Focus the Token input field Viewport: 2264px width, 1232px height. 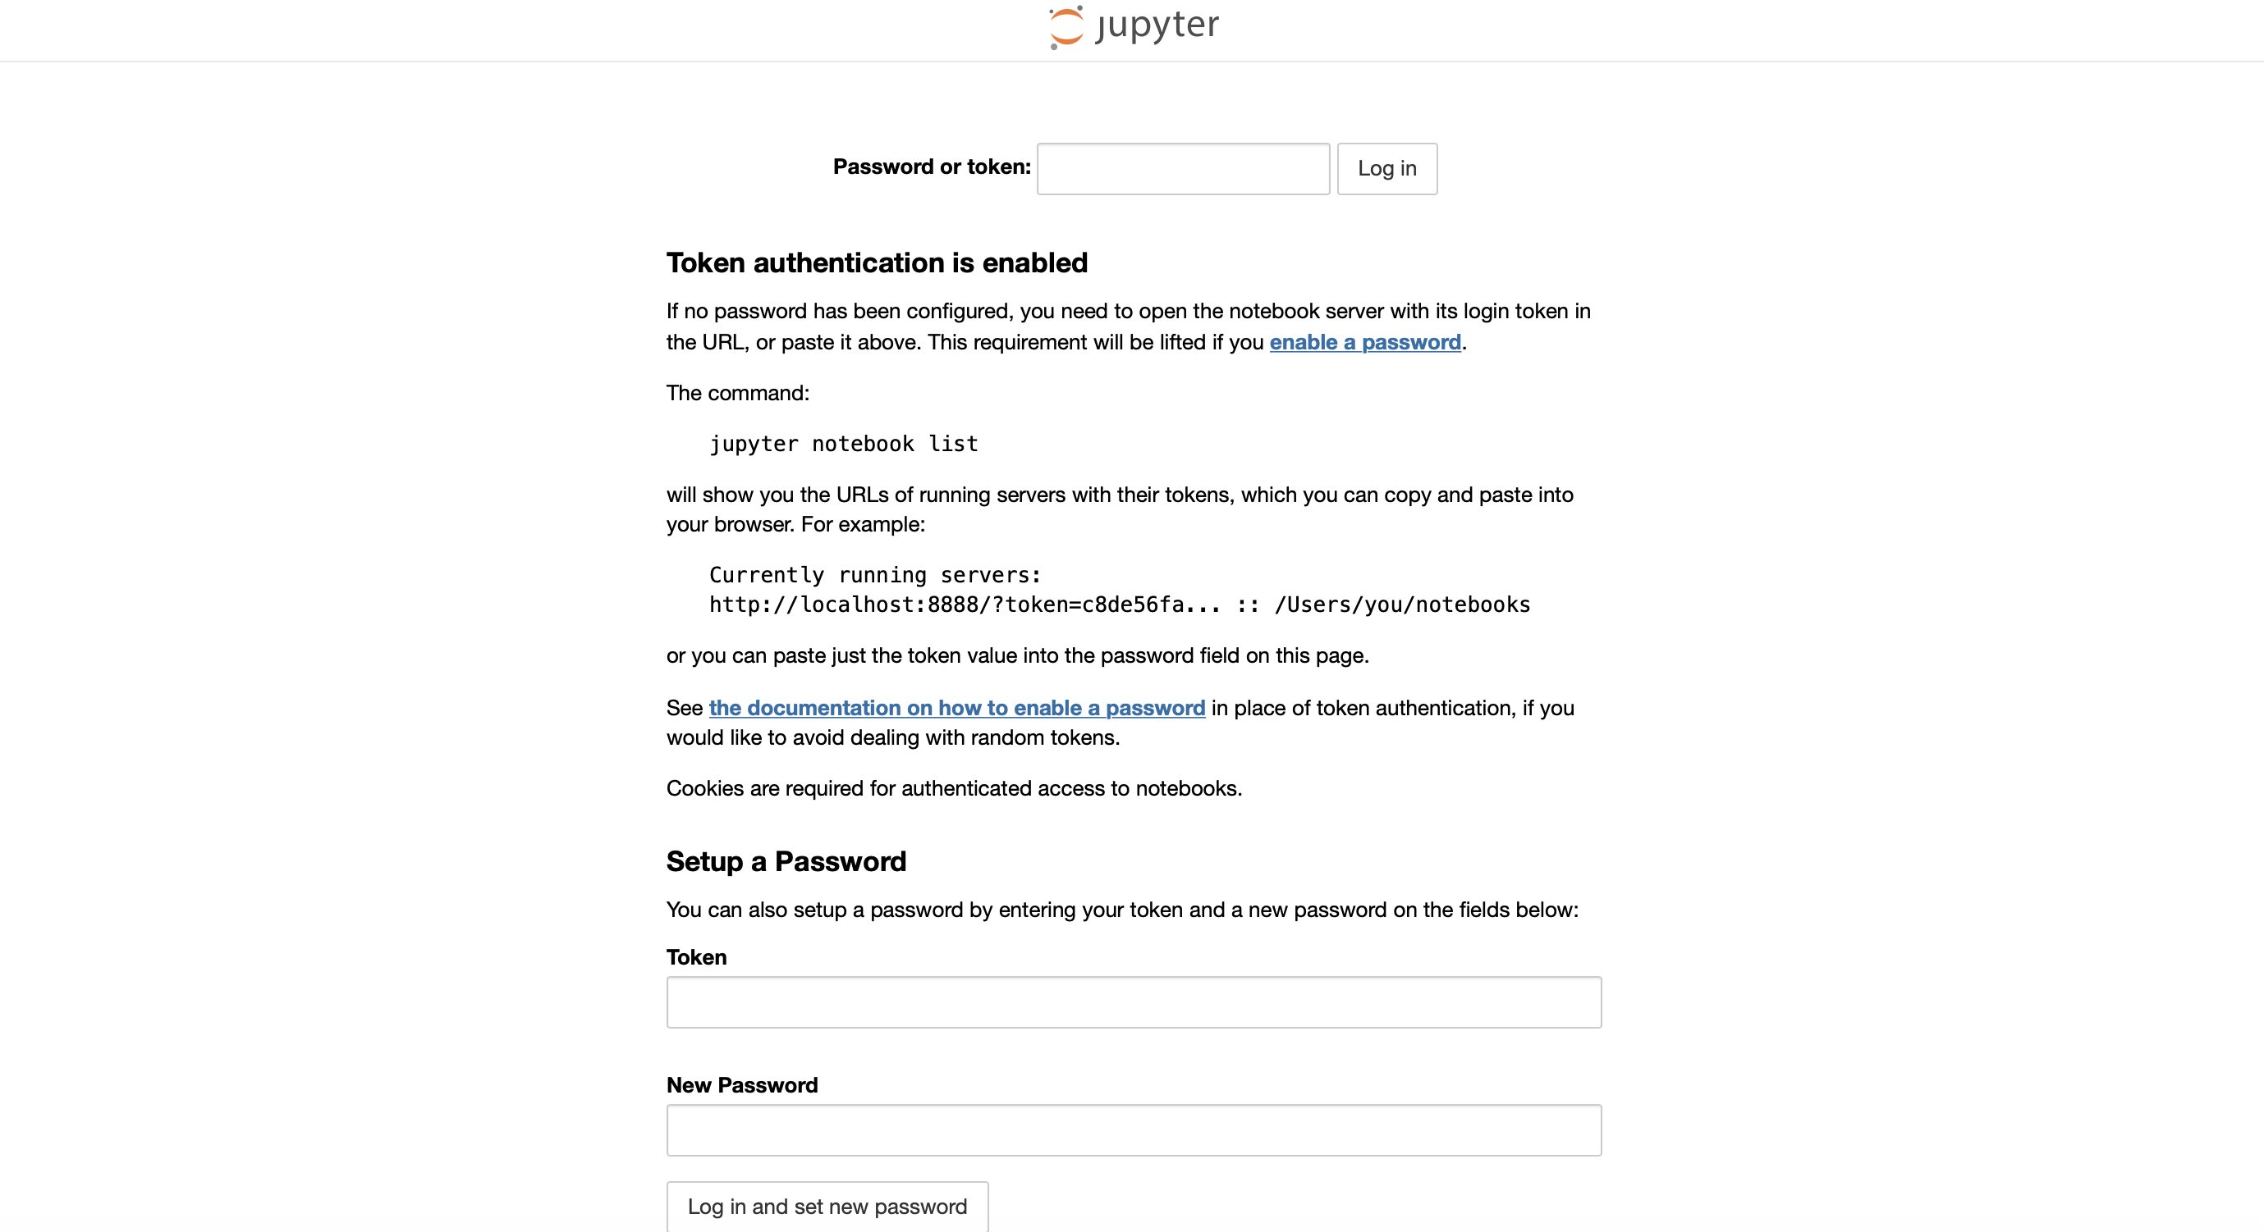coord(1134,1002)
